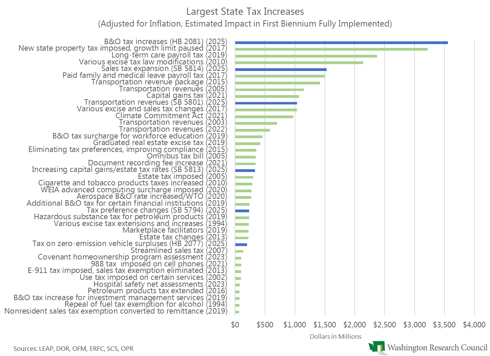Image resolution: width=490 pixels, height=356 pixels.
Task: Click the Long-term care payroll tax (2019) bar
Action: click(306, 56)
